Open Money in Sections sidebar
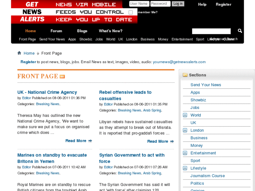This screenshot has height=191, width=255. (197, 145)
